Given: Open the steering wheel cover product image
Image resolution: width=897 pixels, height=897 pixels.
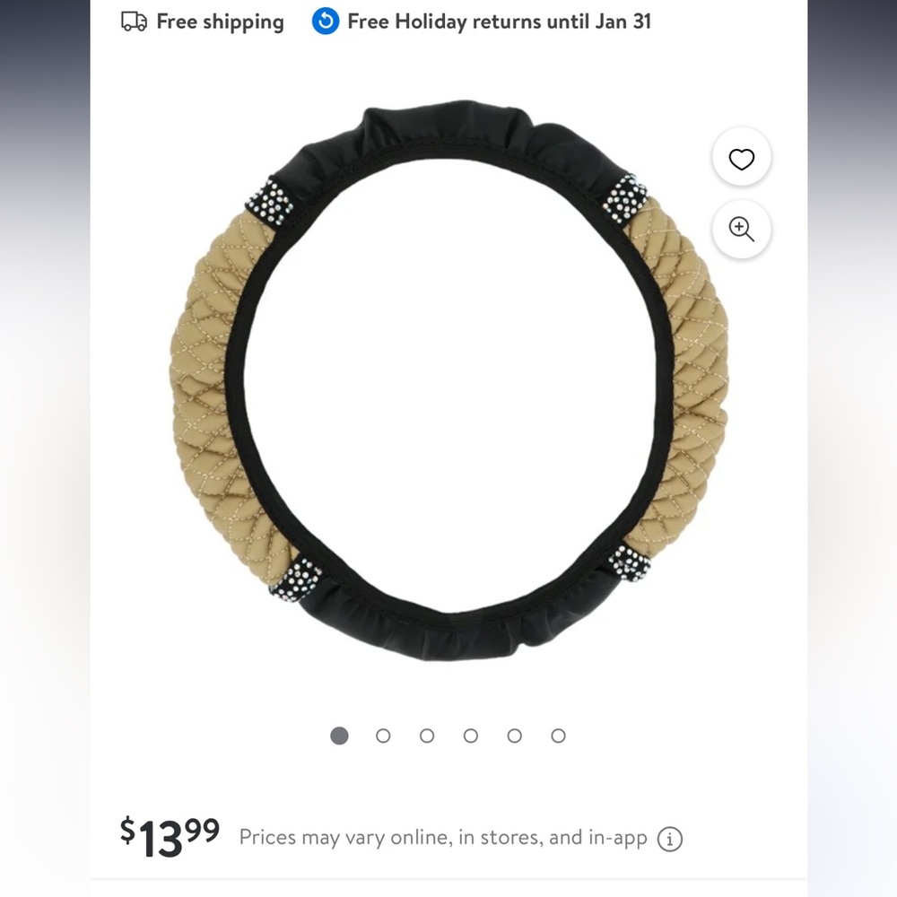Looking at the screenshot, I should coord(449,380).
